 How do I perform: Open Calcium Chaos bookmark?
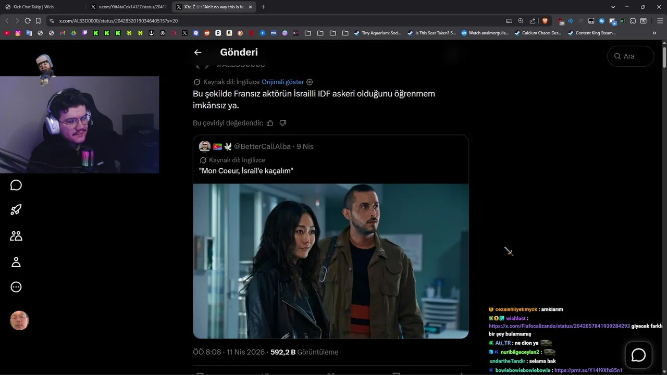coord(538,33)
